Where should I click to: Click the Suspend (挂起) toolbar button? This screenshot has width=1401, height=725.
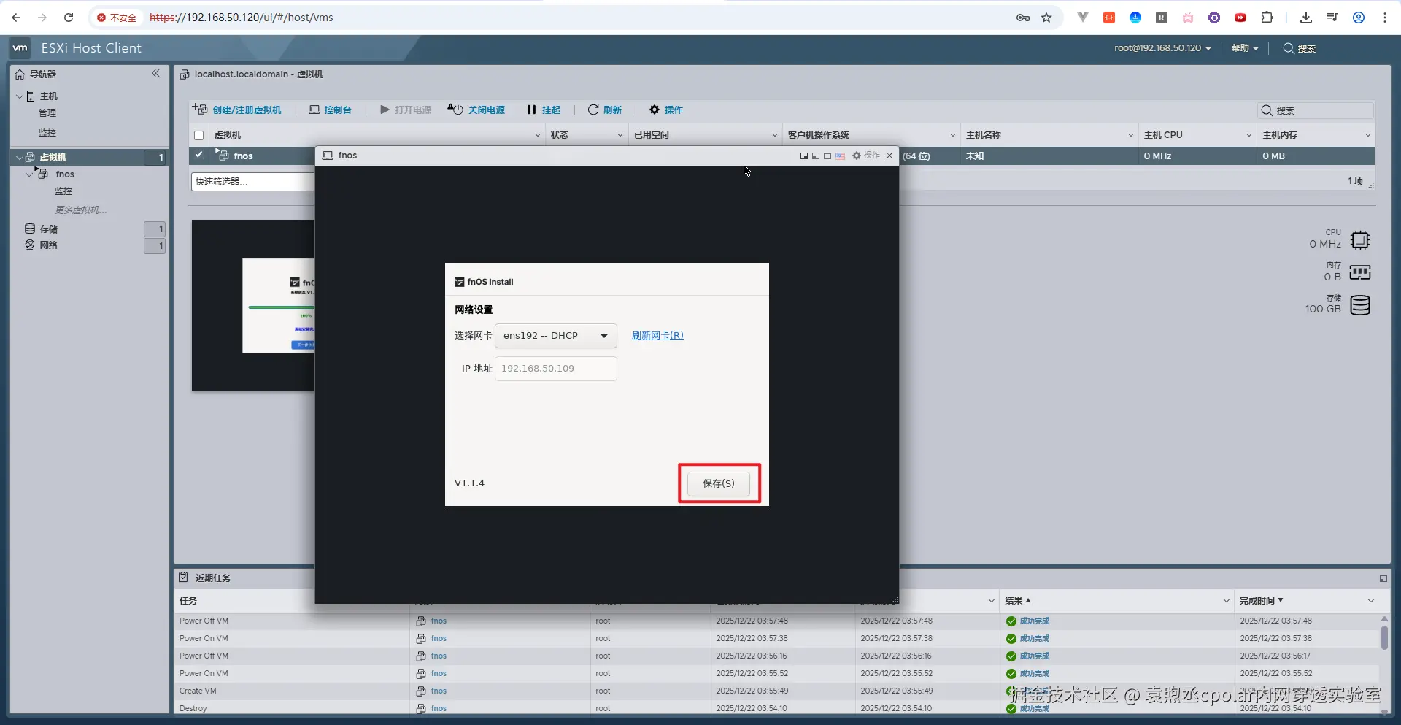tap(544, 110)
